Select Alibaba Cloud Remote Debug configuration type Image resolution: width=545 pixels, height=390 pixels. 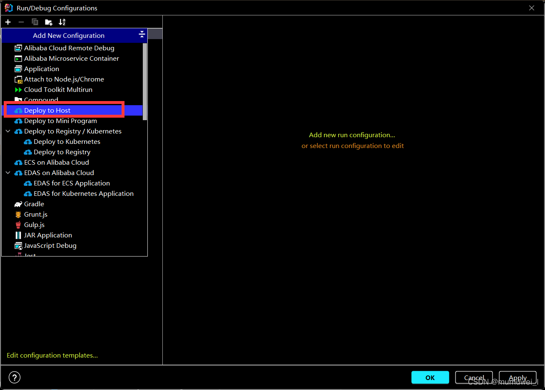point(69,48)
